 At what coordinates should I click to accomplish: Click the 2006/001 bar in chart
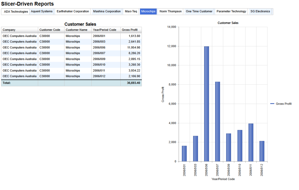tap(184, 154)
